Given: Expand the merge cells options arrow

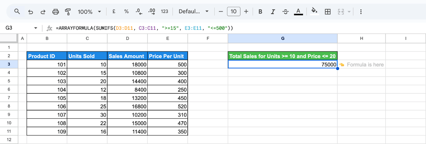Looking at the screenshot, I should (349, 12).
